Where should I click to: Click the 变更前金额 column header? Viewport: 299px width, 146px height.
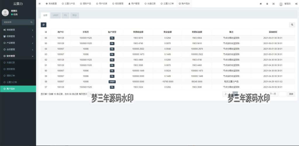(138, 32)
